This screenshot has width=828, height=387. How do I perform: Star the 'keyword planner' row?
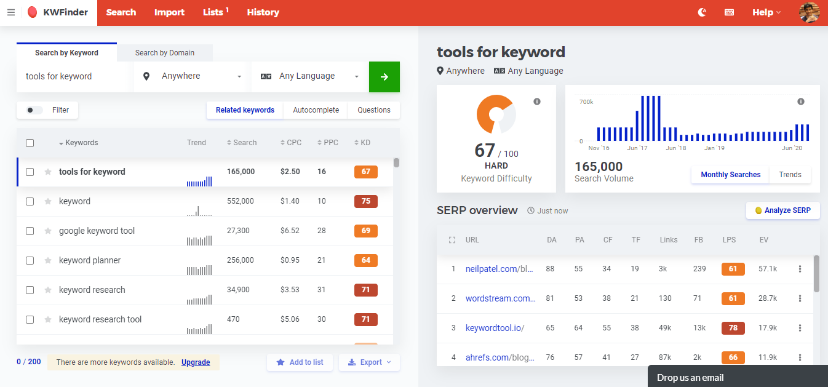48,260
